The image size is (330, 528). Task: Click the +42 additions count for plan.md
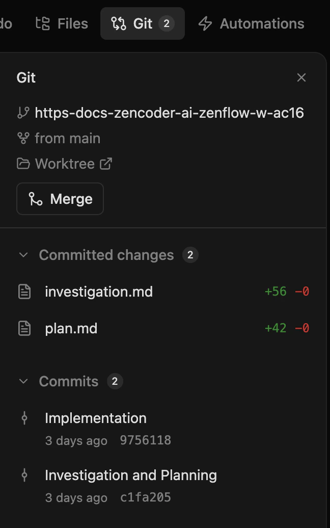(276, 328)
